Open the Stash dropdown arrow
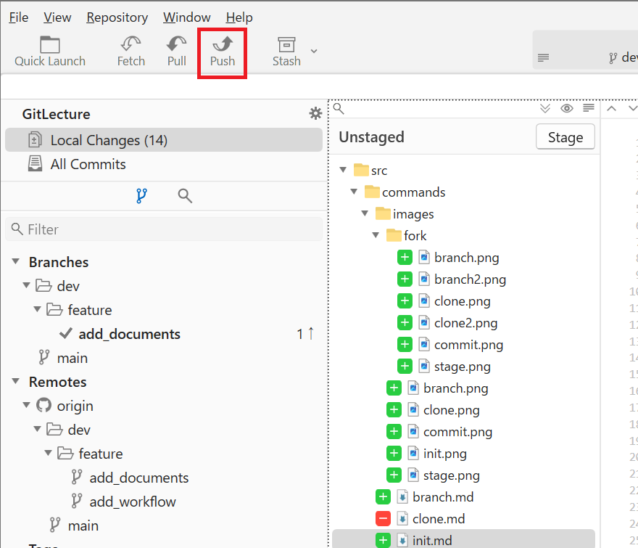 click(314, 51)
